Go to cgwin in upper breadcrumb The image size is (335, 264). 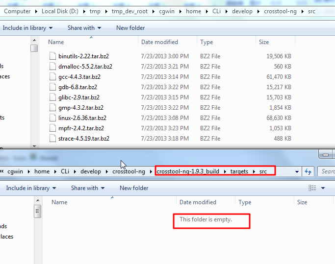167,11
